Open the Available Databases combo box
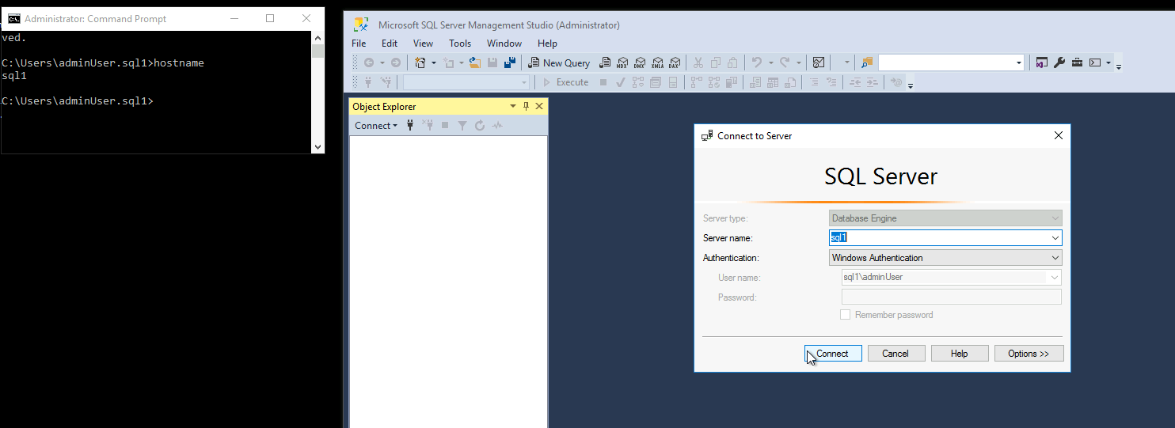This screenshot has height=428, width=1175. pos(466,82)
